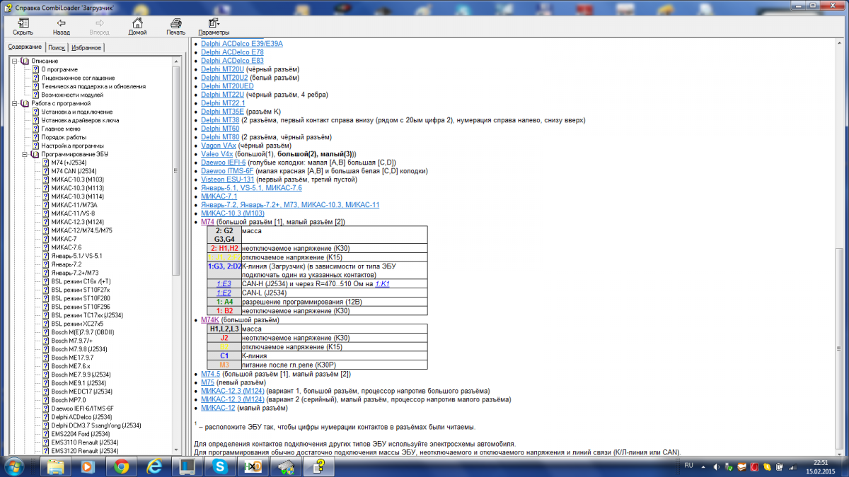Click the book icon next to Программирование ЭБУ
This screenshot has height=477, width=849.
pos(35,154)
